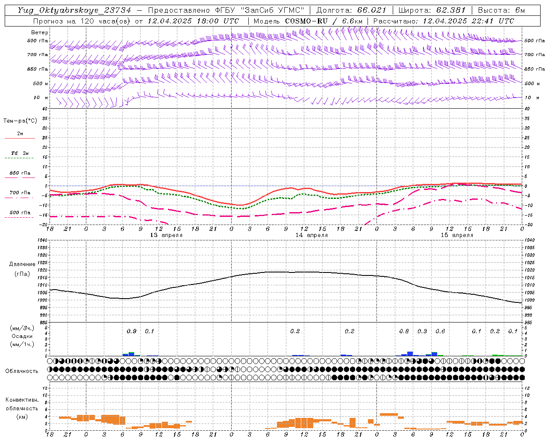Click the dashed line sample under Td 2м
547x438 pixels.
[19, 158]
